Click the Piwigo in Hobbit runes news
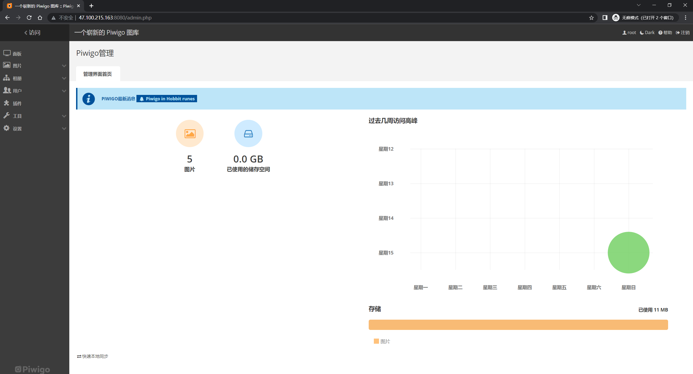The height and width of the screenshot is (374, 693). [167, 99]
